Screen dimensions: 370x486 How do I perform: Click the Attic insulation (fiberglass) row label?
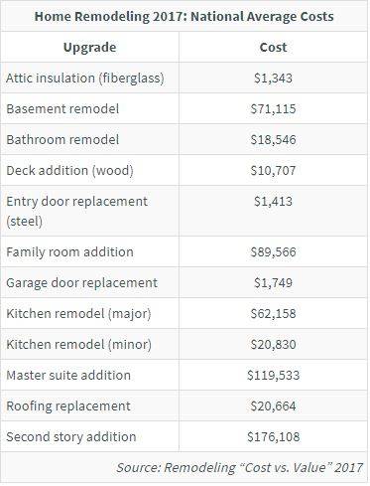coord(85,79)
